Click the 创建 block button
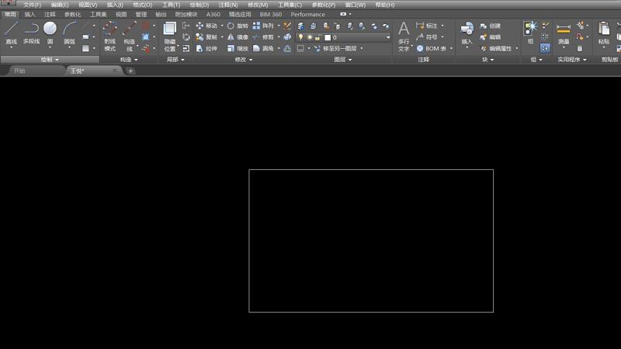 click(490, 26)
